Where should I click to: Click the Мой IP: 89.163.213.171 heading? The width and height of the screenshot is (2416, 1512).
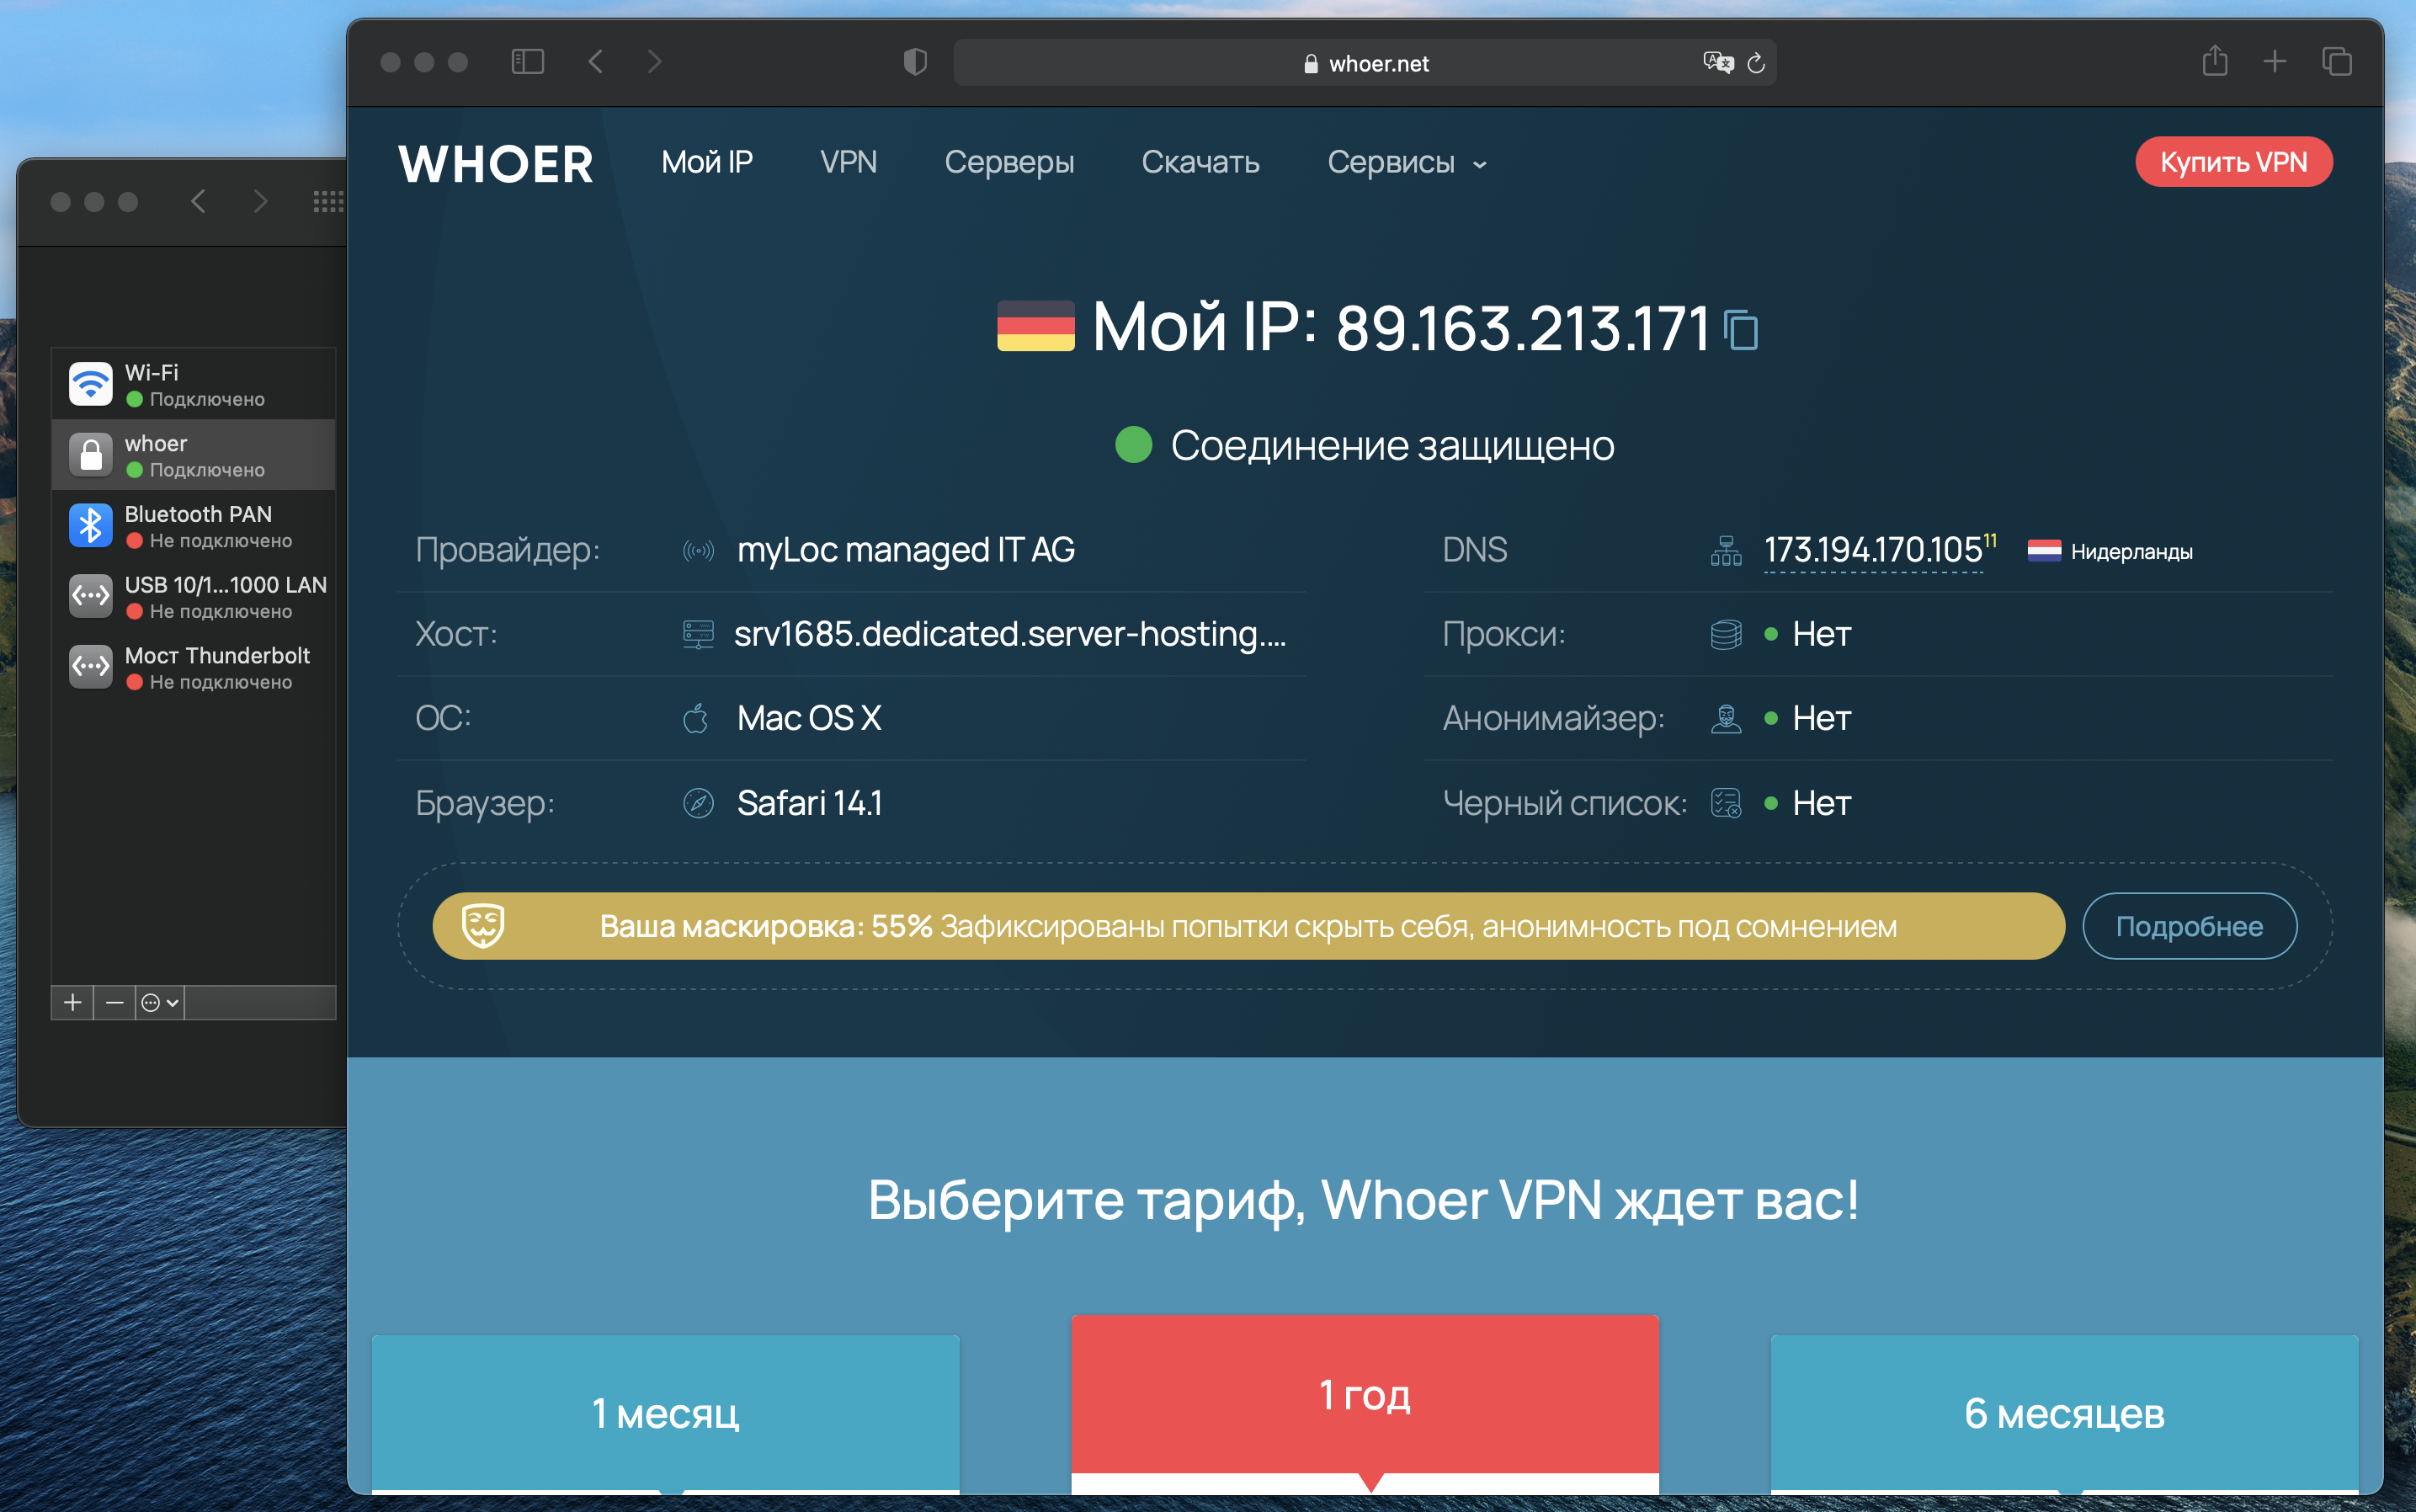pos(1400,327)
